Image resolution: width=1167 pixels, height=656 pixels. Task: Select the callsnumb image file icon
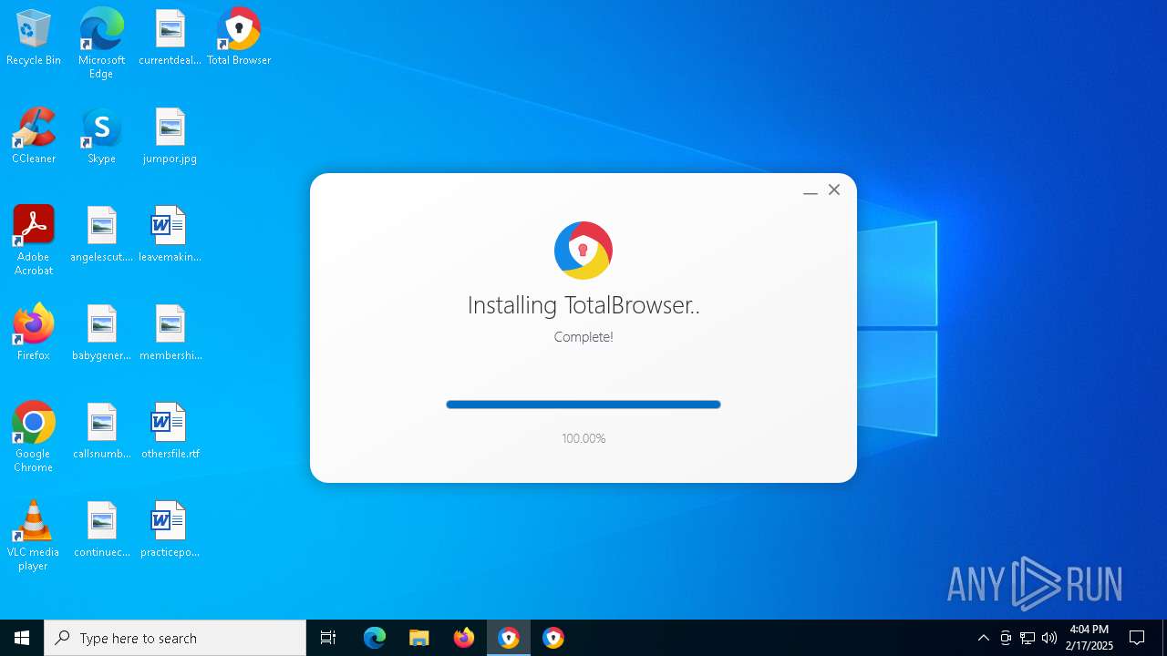pos(101,432)
